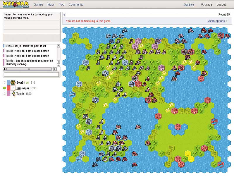Click the chat horizontal scroll right arrow
This screenshot has width=234, height=177.
pos(55,69)
